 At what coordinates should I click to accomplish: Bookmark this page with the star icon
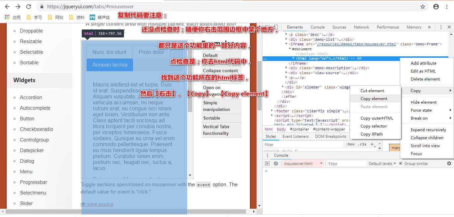click(x=423, y=7)
